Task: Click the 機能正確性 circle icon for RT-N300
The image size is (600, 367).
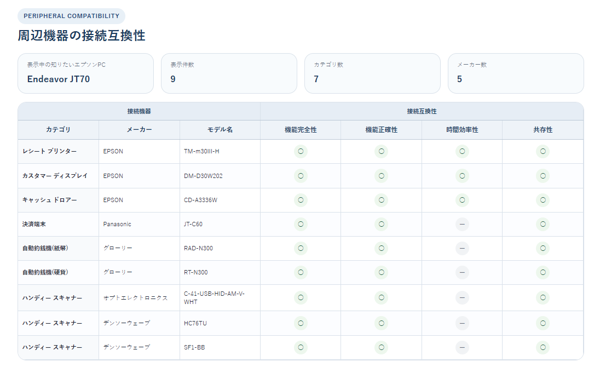Action: tap(382, 272)
